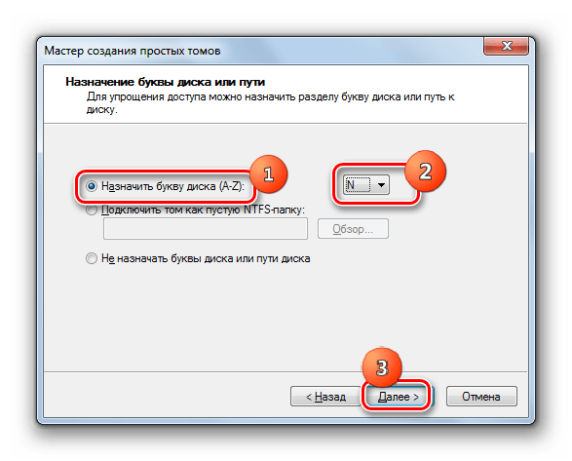Click the orange step marker numbered 2
Viewport: 572px width, 461px height.
(426, 172)
